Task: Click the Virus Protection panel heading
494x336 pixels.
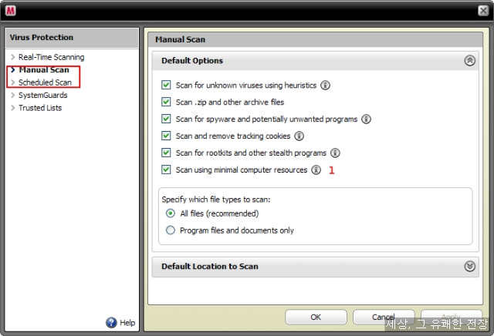Action: click(x=41, y=38)
